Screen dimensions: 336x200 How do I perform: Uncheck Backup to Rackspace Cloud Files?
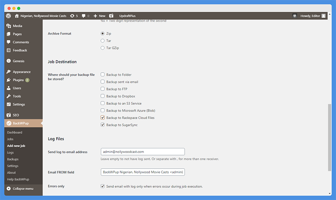point(102,118)
